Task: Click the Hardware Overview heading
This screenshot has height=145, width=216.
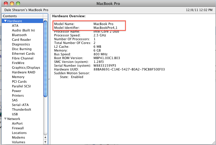Action: point(69,16)
